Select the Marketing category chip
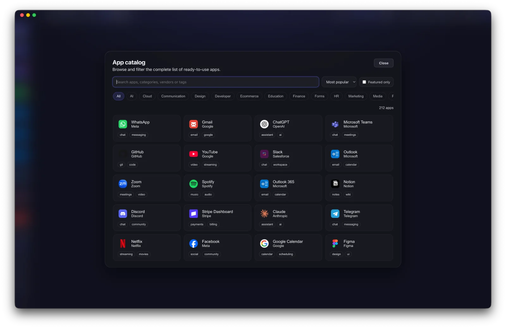Image resolution: width=506 pixels, height=328 pixels. tap(356, 96)
